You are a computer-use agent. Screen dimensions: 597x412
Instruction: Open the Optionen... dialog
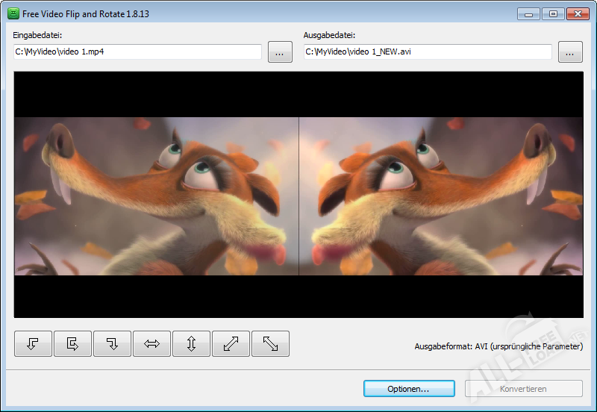(x=409, y=389)
